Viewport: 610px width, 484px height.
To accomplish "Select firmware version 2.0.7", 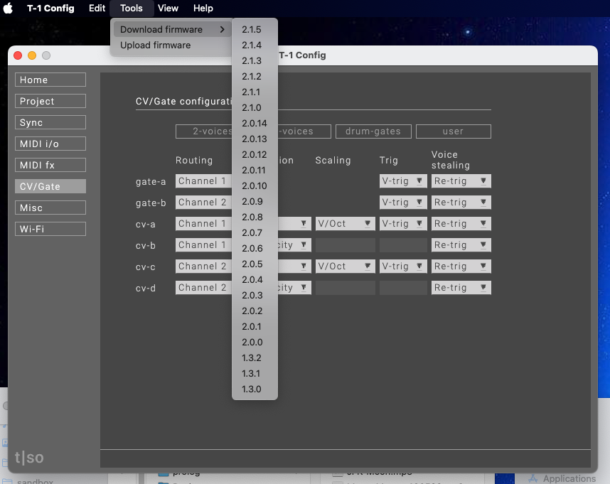I will (x=255, y=233).
